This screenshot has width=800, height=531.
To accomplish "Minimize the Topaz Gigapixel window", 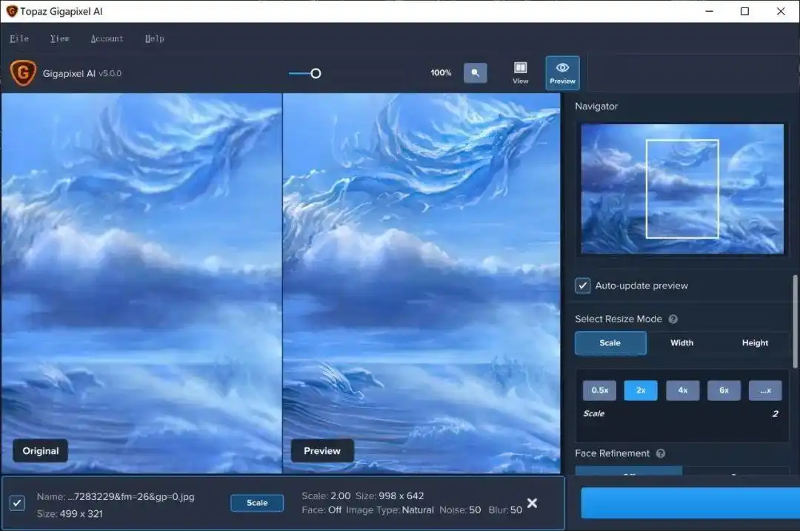I will point(709,11).
